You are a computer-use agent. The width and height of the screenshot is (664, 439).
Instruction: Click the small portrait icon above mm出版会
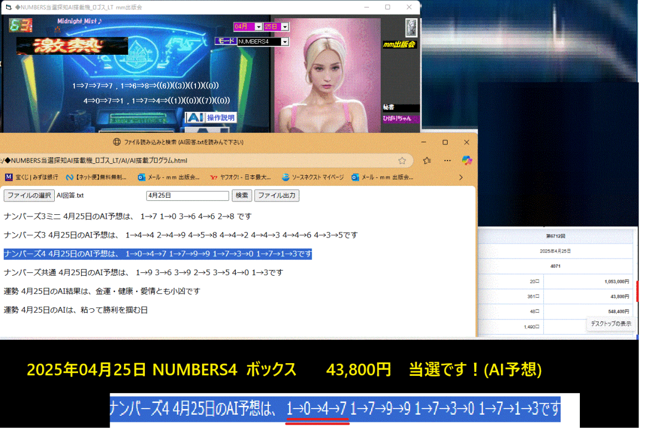[x=411, y=27]
